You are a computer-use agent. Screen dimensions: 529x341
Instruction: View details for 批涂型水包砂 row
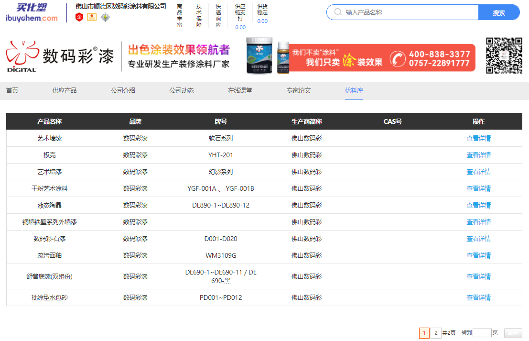[x=478, y=297]
